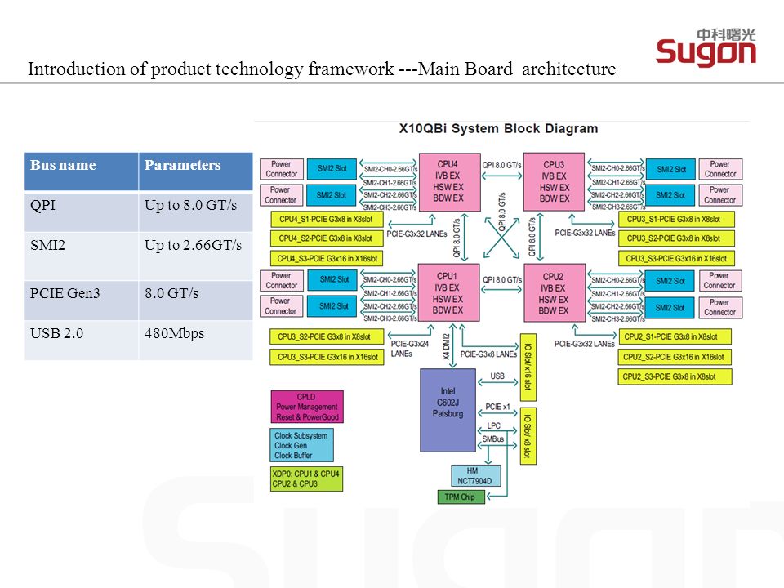The width and height of the screenshot is (784, 588).
Task: Select the 'Bus name' table header
Action: pos(81,171)
